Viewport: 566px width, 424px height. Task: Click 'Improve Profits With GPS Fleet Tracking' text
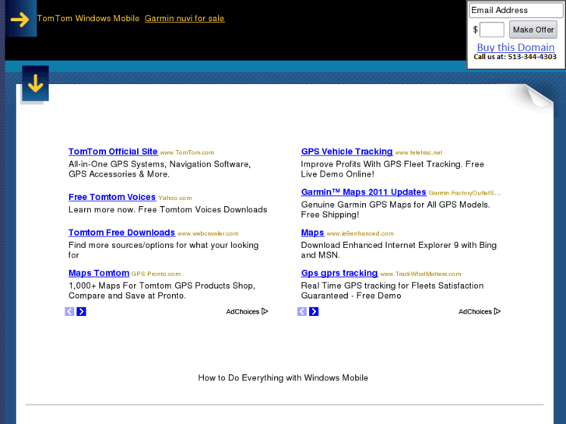pyautogui.click(x=392, y=170)
